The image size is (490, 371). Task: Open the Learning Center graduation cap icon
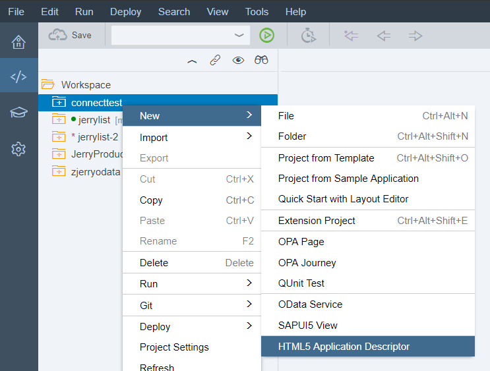[18, 113]
